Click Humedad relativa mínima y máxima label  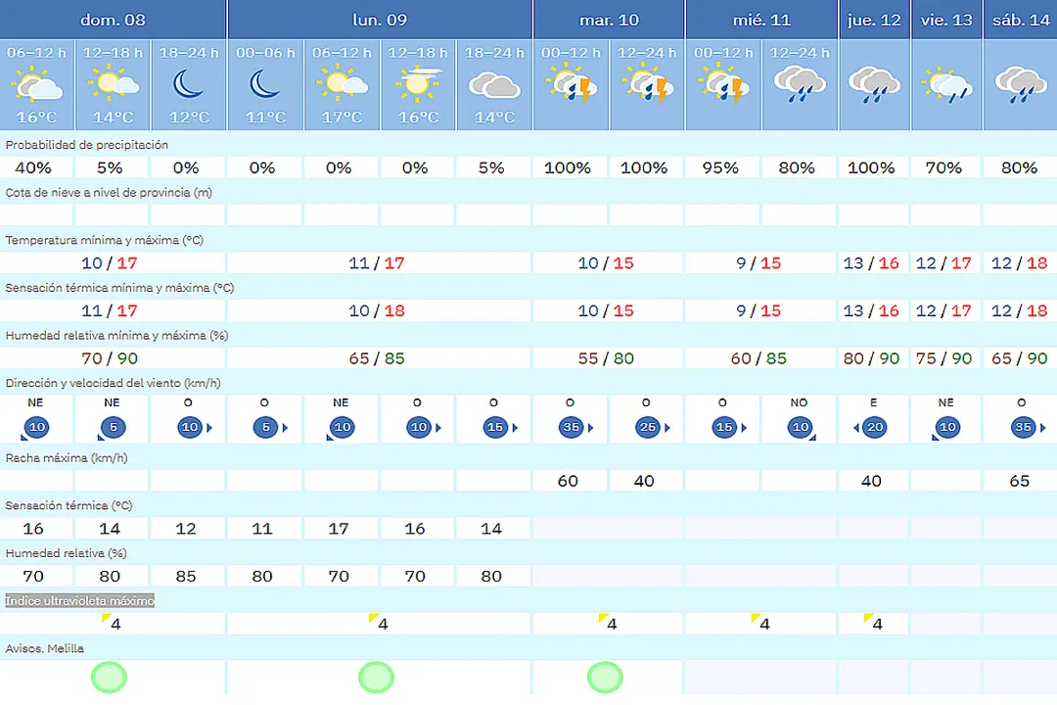pyautogui.click(x=116, y=335)
